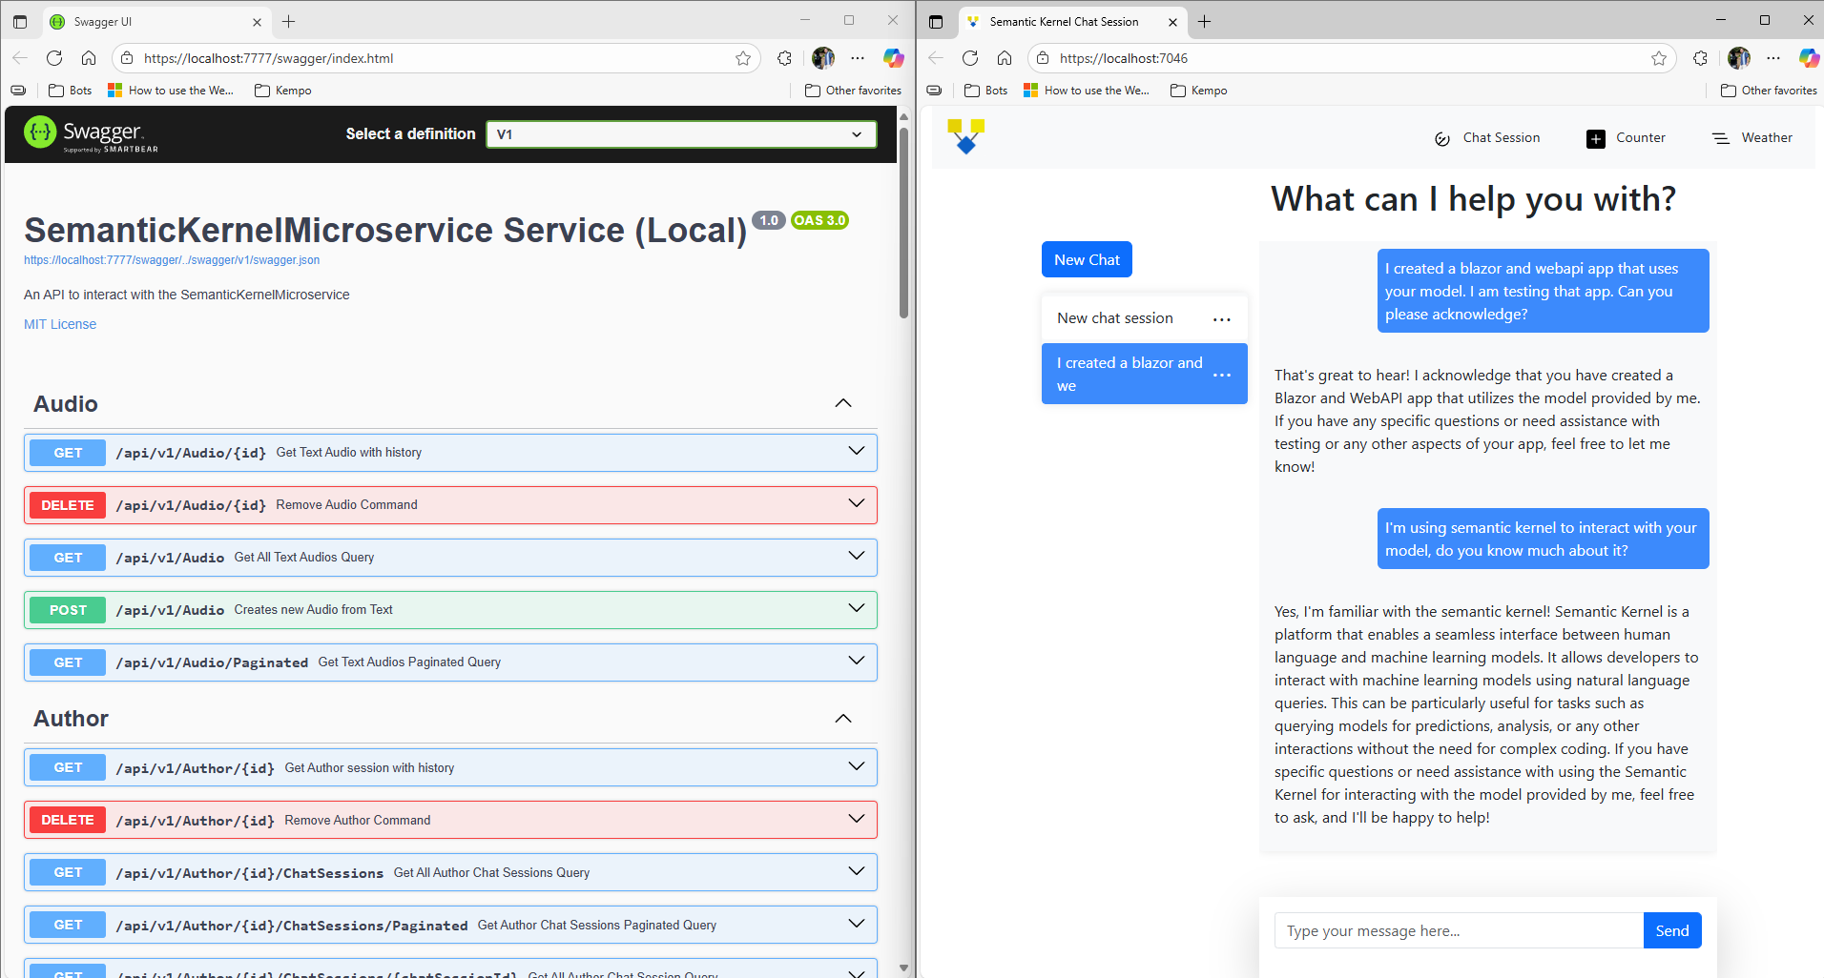Expand DELETE Remove Author Command chevron

coord(857,819)
